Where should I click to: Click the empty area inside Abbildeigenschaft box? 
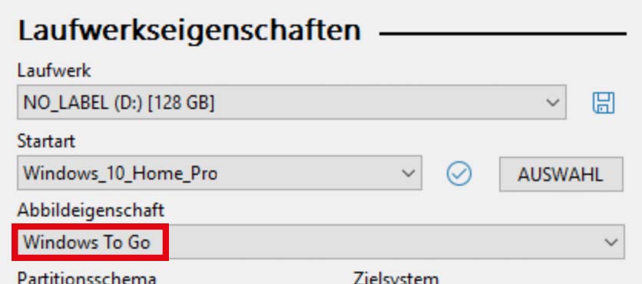tap(385, 242)
